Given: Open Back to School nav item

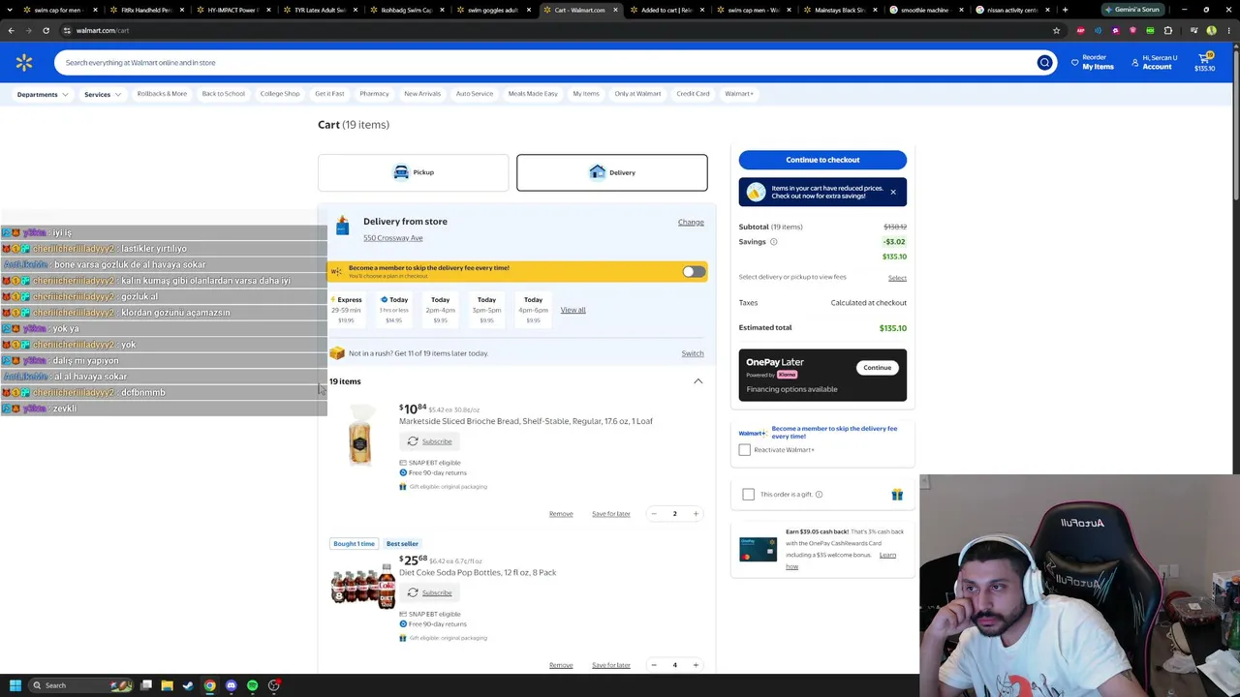Looking at the screenshot, I should pos(223,94).
